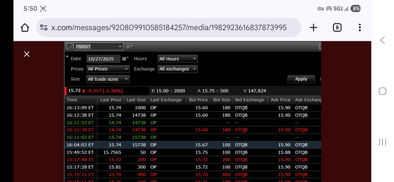Viewport: 394px width, 182px height.
Task: Close the media viewer with X
Action: point(27,54)
